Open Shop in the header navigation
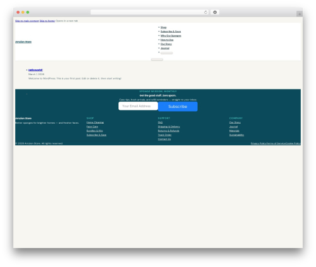 click(x=164, y=27)
